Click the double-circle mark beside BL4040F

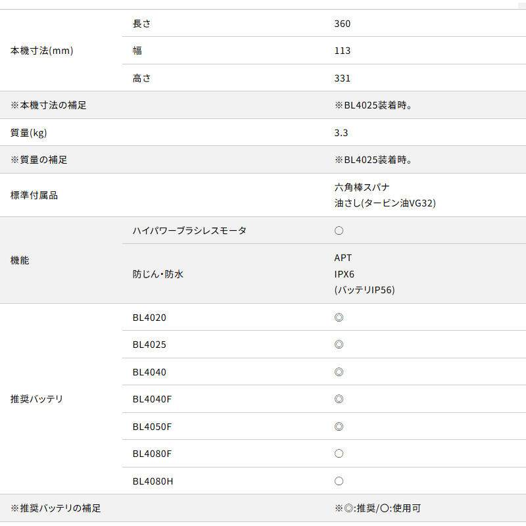339,399
